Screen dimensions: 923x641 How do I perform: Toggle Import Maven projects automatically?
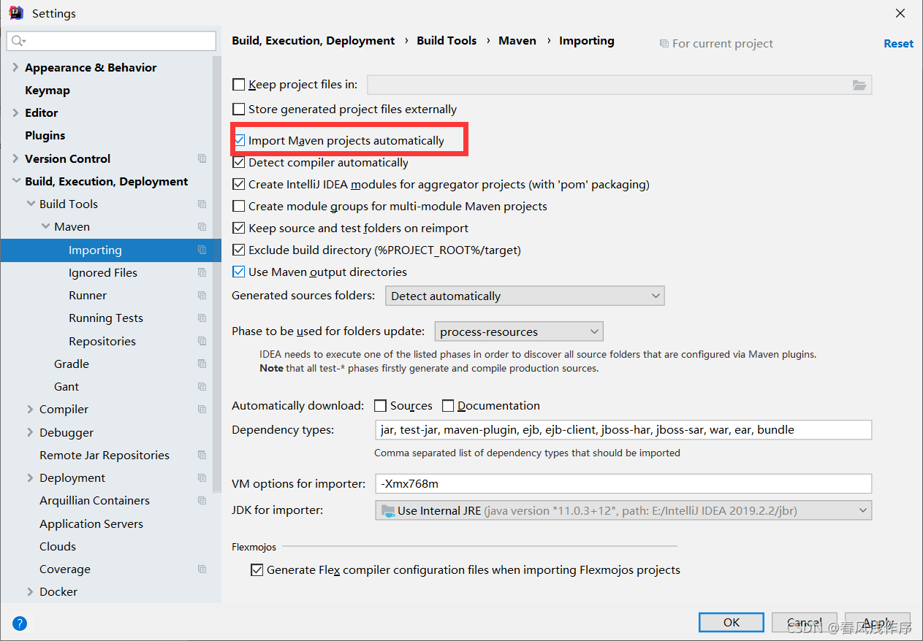pyautogui.click(x=238, y=140)
